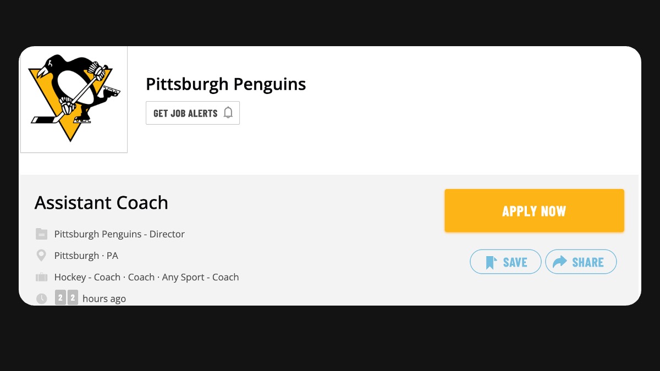Click the Save button
The image size is (660, 371).
pos(505,262)
